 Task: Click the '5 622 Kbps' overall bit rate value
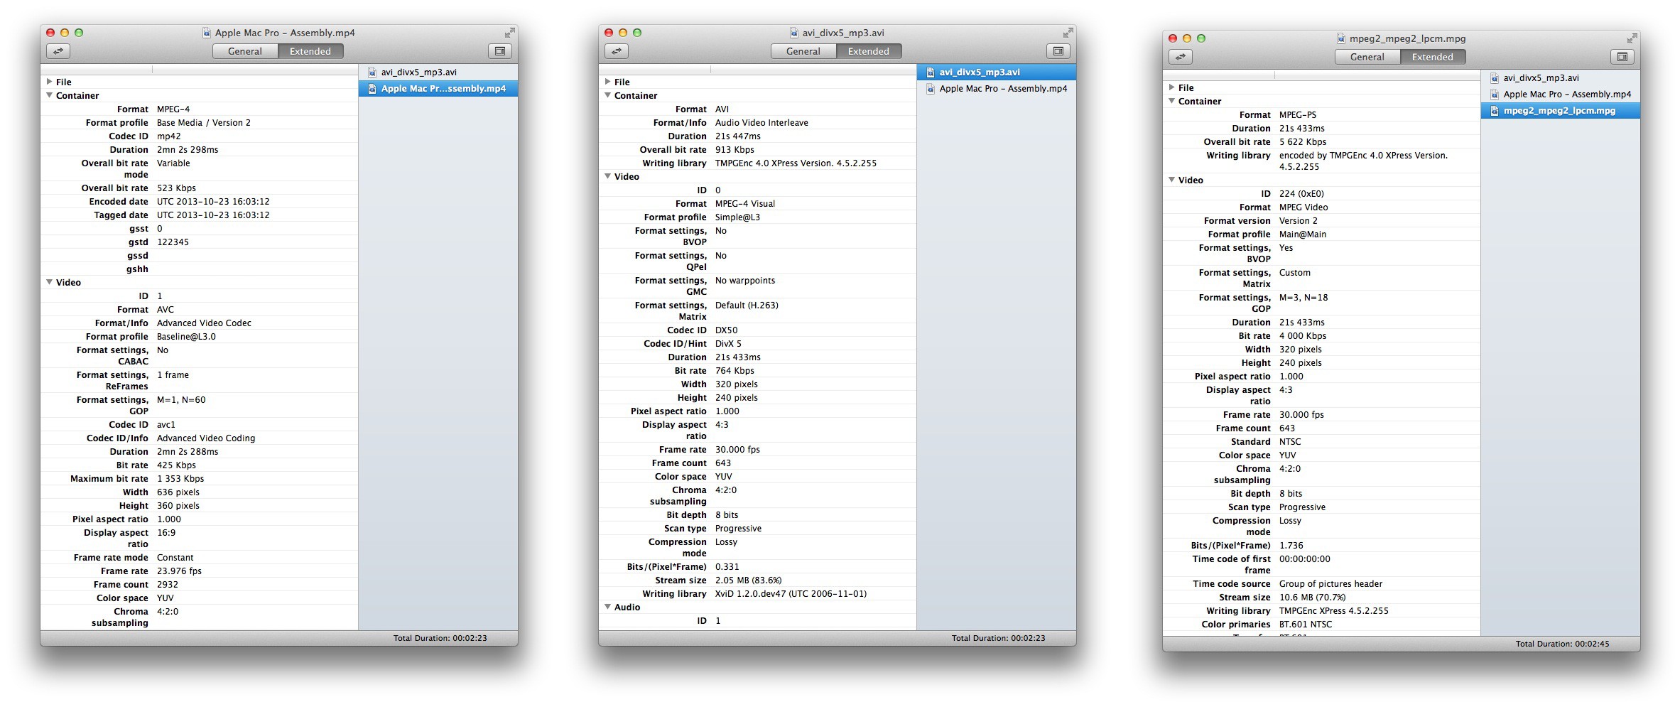click(1303, 142)
